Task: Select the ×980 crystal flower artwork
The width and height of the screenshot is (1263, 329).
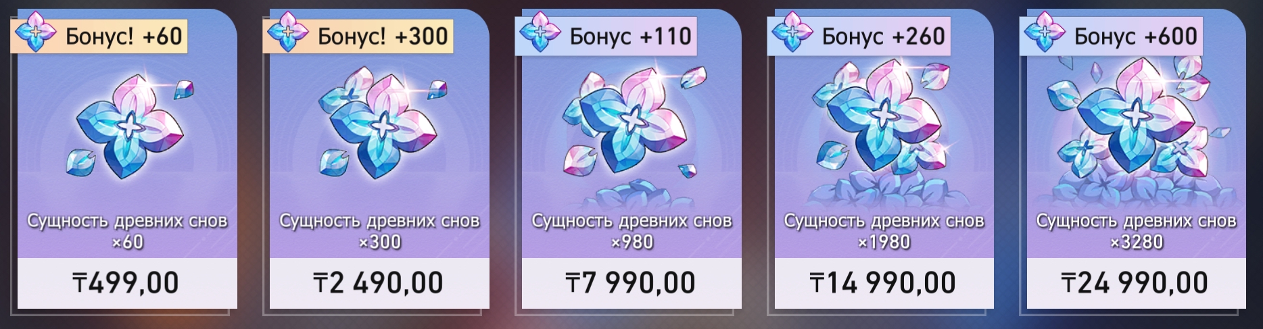Action: [x=632, y=132]
